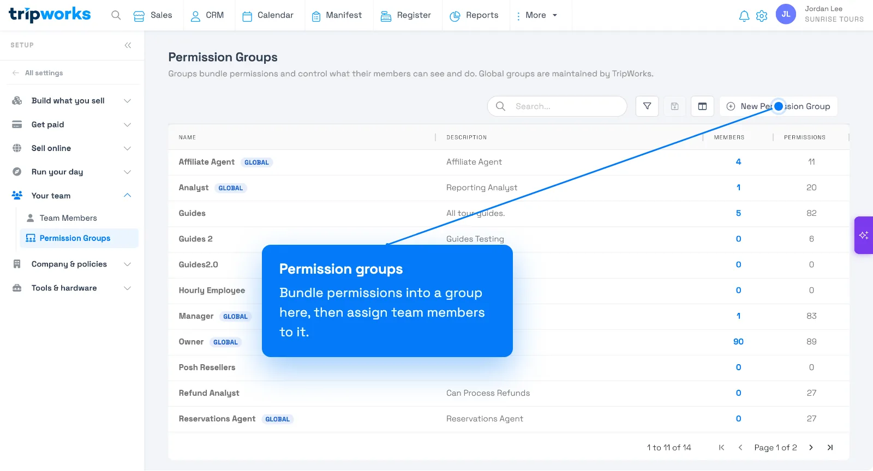
Task: Open the table filter funnel icon
Action: pyautogui.click(x=647, y=106)
